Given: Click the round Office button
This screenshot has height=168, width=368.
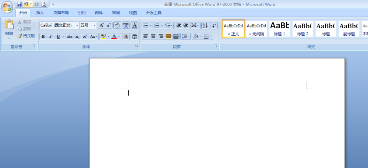Looking at the screenshot, I should click(x=7, y=7).
